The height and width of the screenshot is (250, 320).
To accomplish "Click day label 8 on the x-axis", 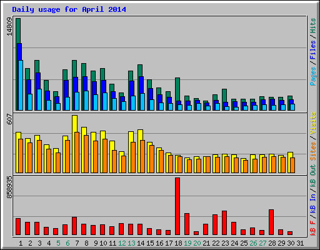I will (x=86, y=243).
